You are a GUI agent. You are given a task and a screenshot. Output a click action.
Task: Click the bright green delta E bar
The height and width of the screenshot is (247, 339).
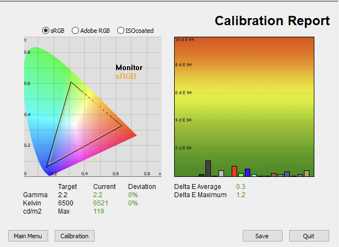coord(241,175)
